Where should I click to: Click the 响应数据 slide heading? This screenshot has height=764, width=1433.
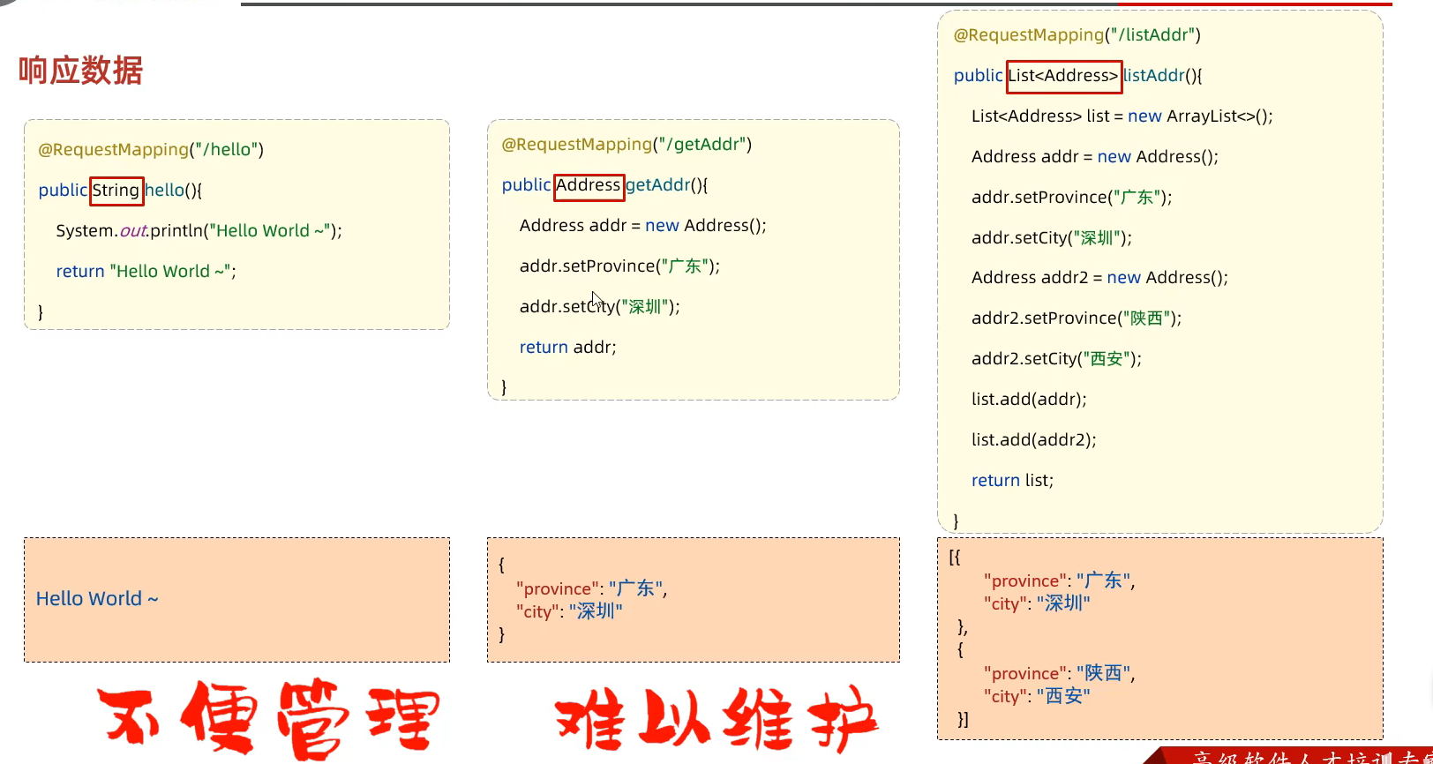pos(80,71)
